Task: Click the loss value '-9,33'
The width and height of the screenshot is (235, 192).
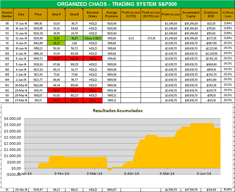Action: pos(131,38)
